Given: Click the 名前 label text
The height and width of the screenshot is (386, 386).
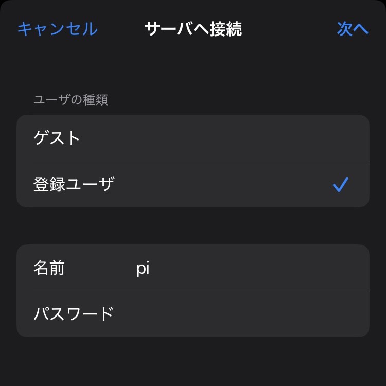Looking at the screenshot, I should 49,268.
